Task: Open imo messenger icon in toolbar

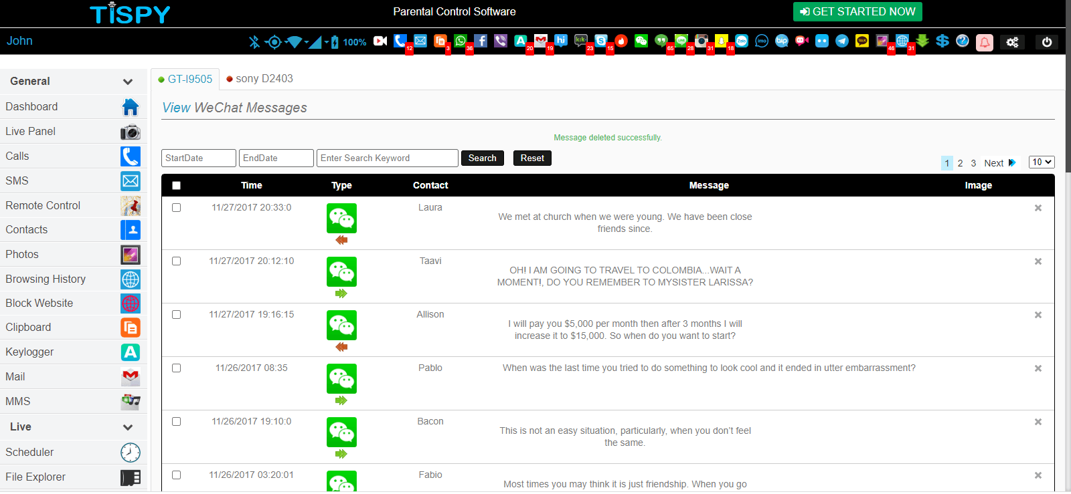Action: (x=762, y=41)
